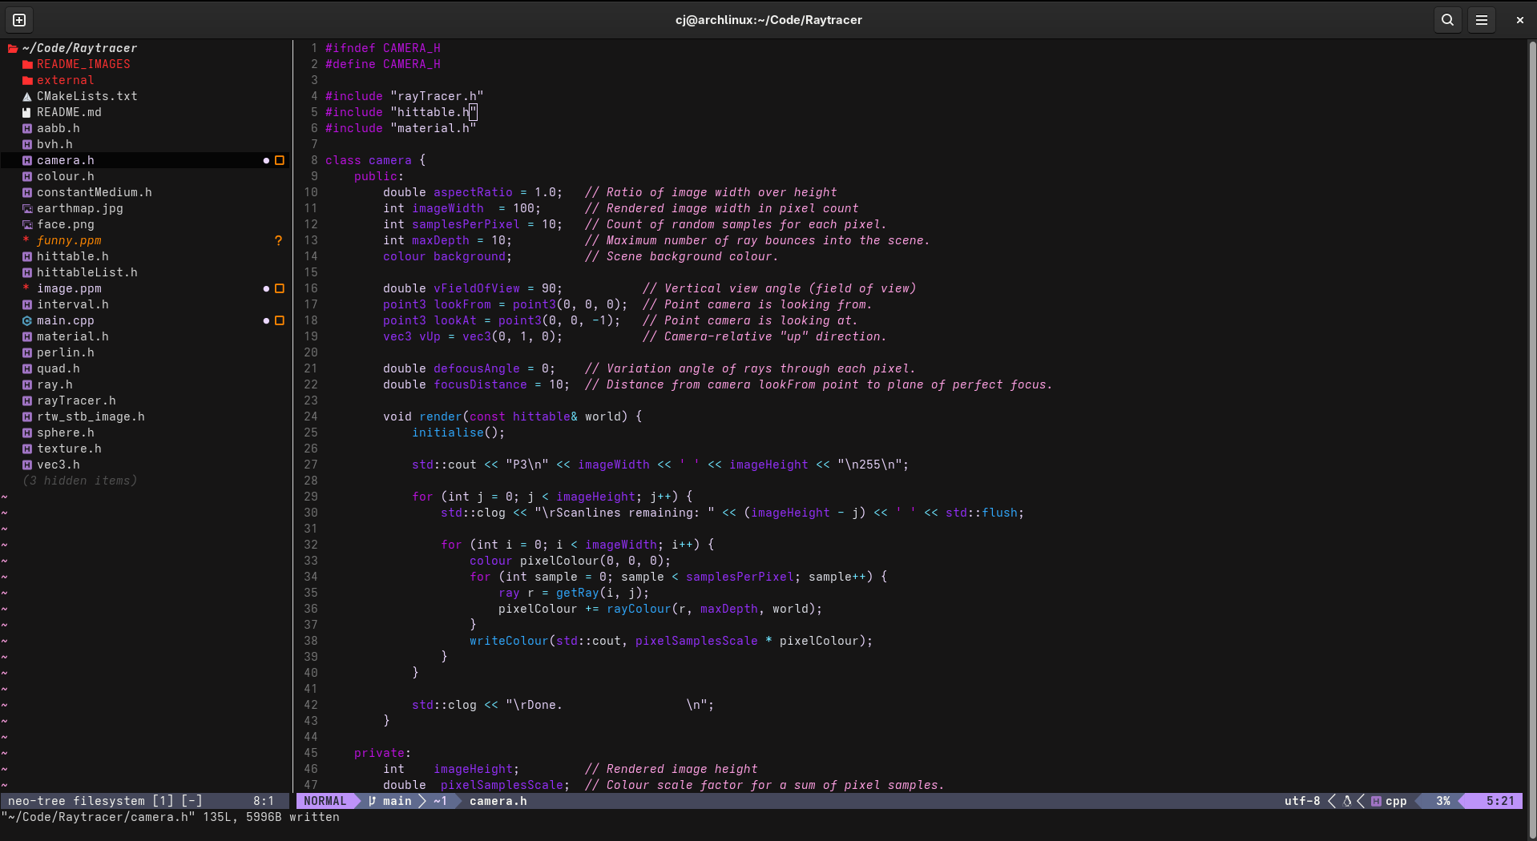Viewport: 1537px width, 841px height.
Task: Open texture.h in the file tree
Action: 69,449
